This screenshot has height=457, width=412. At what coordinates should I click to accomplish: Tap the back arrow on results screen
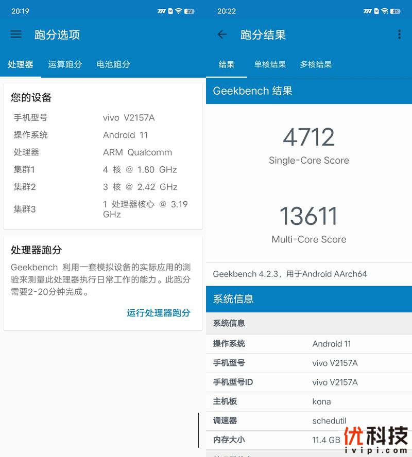pos(222,34)
